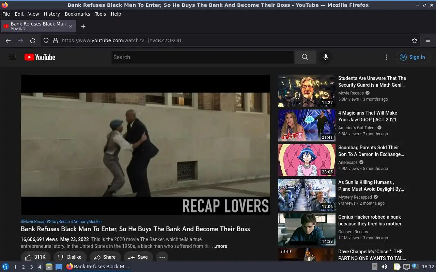436x272 pixels.
Task: Open the Edit menu
Action: (19, 14)
